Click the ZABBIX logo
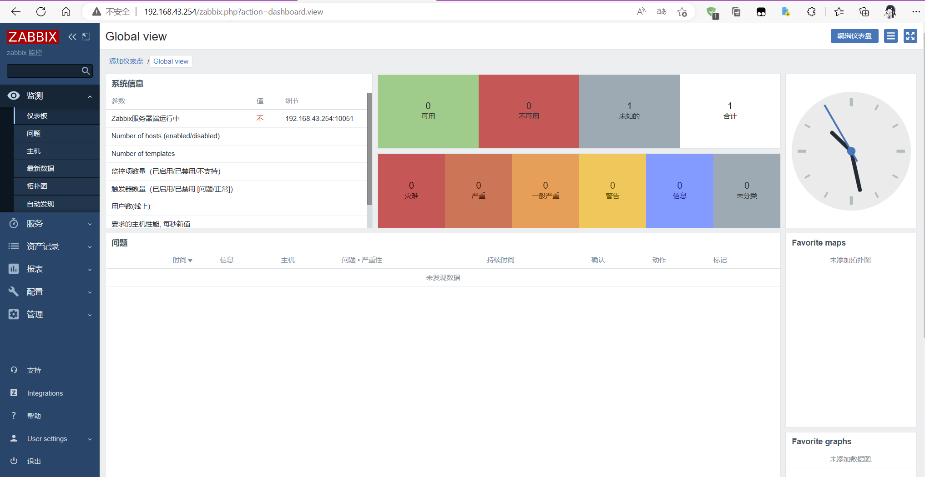Screen dimensions: 925x477 click(x=32, y=36)
